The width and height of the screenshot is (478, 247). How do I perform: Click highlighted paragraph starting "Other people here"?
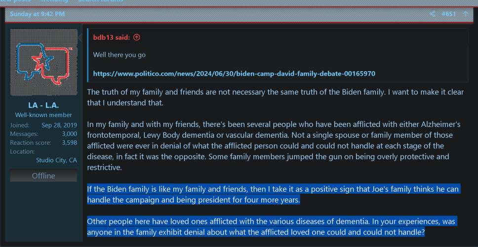tap(271, 227)
